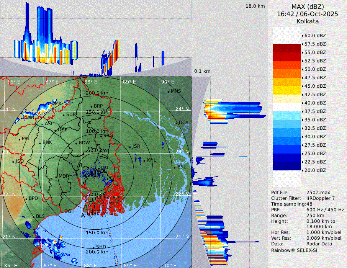
Task: Click the MNS station marker dot
Action: coord(168,92)
